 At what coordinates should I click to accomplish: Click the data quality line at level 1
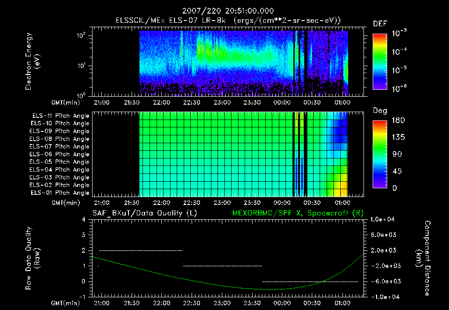(222, 266)
